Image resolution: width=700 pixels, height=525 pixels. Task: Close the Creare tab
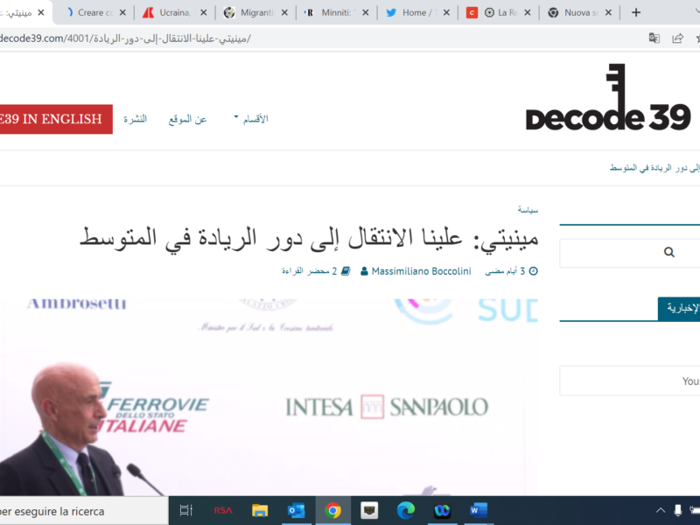point(122,12)
